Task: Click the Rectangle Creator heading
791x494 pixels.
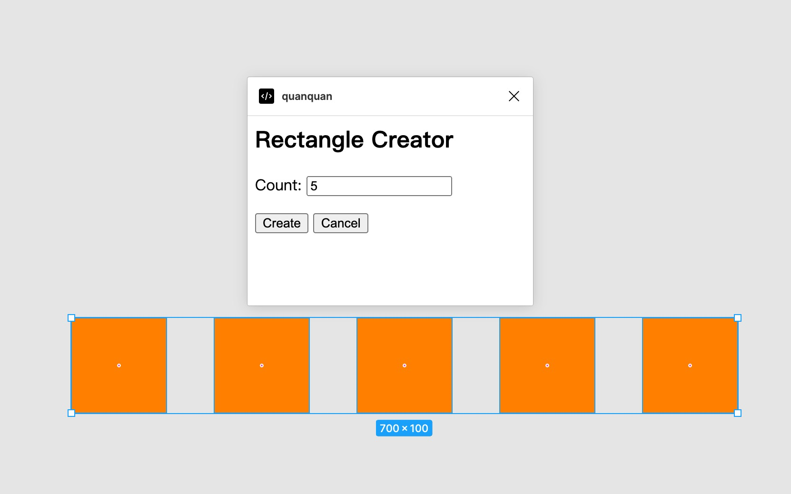Action: point(354,140)
